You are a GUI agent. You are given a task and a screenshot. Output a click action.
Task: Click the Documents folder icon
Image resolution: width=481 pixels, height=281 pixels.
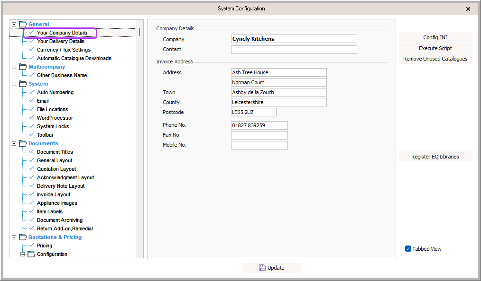click(x=23, y=143)
